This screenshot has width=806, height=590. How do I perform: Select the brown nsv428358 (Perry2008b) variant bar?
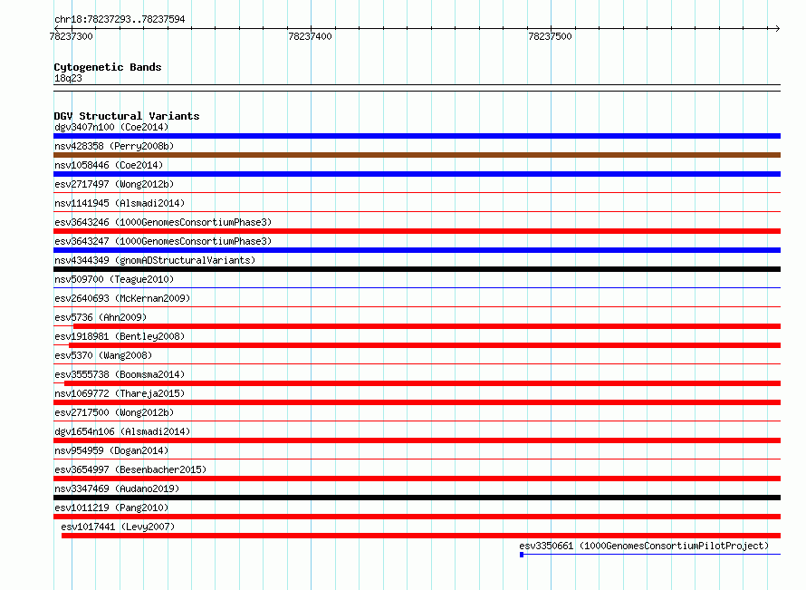417,155
